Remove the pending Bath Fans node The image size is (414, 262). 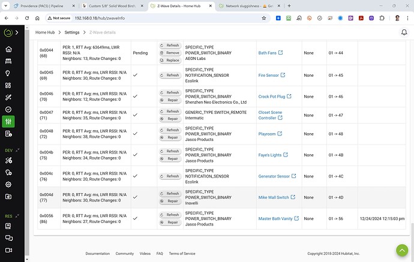pos(170,53)
